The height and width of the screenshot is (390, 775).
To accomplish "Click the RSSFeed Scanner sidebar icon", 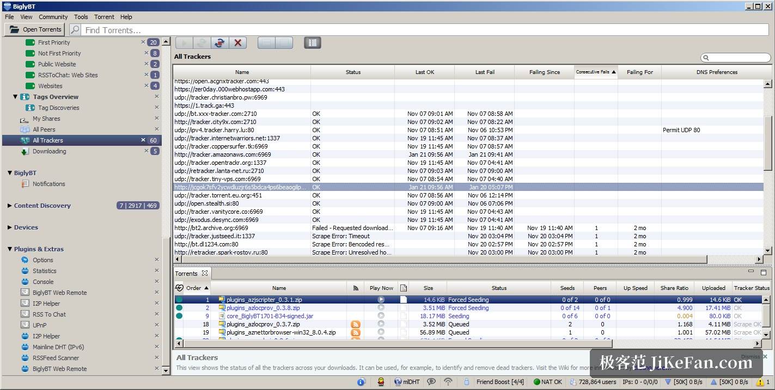I will pos(25,358).
